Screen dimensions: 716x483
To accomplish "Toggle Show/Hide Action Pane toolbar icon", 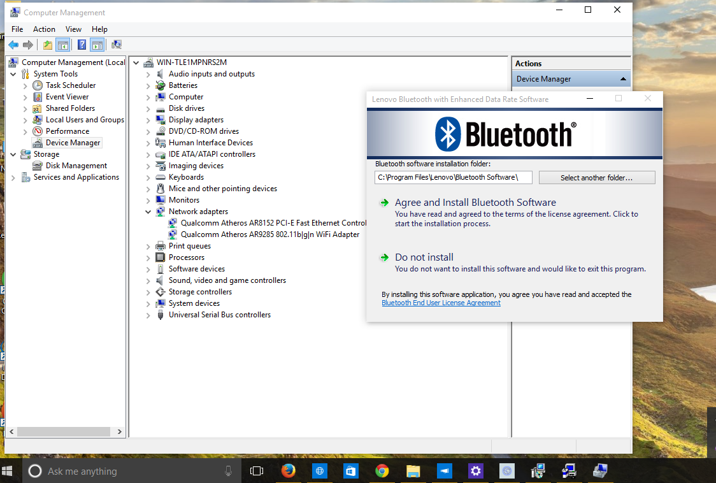I will 97,45.
